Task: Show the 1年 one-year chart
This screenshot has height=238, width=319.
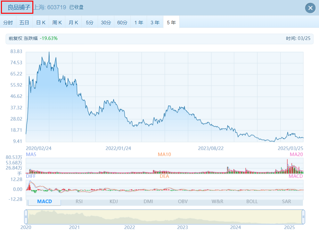Action: coord(139,22)
